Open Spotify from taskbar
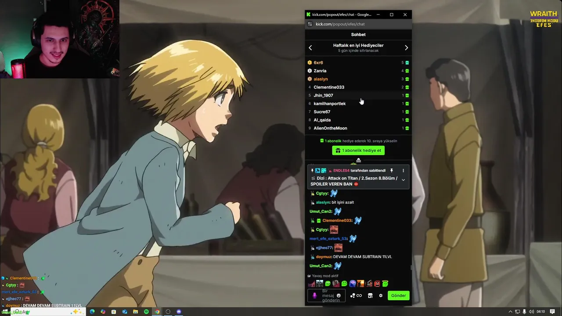 point(146,312)
